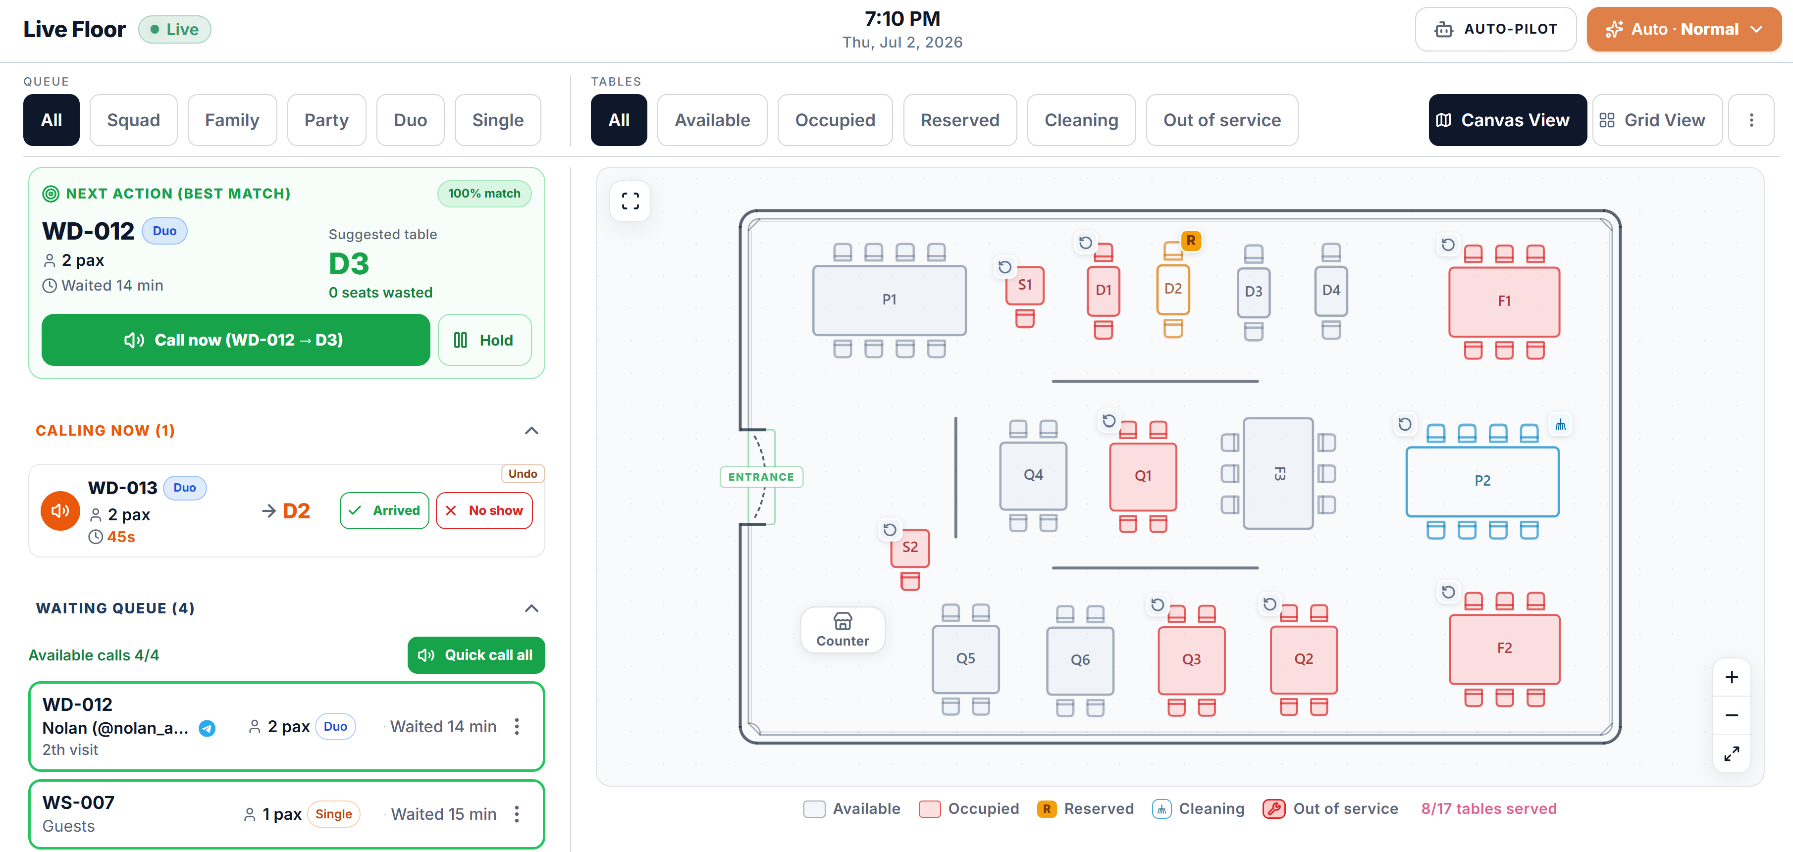This screenshot has width=1793, height=852.
Task: Click the cleaning broom icon on P2
Action: click(x=1561, y=425)
